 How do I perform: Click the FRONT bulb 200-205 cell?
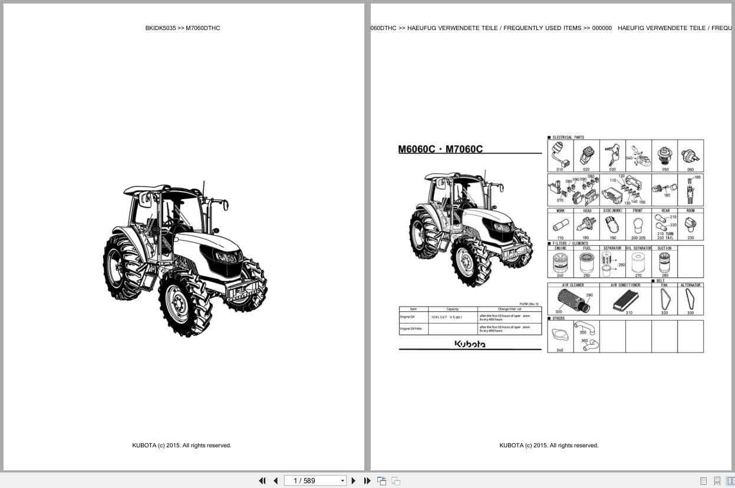(x=638, y=224)
